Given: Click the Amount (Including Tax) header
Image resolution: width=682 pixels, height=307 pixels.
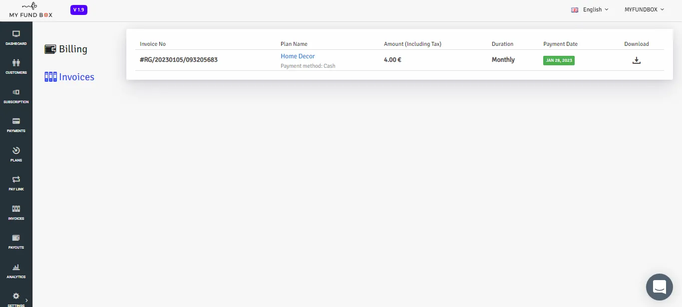Looking at the screenshot, I should click(x=412, y=44).
